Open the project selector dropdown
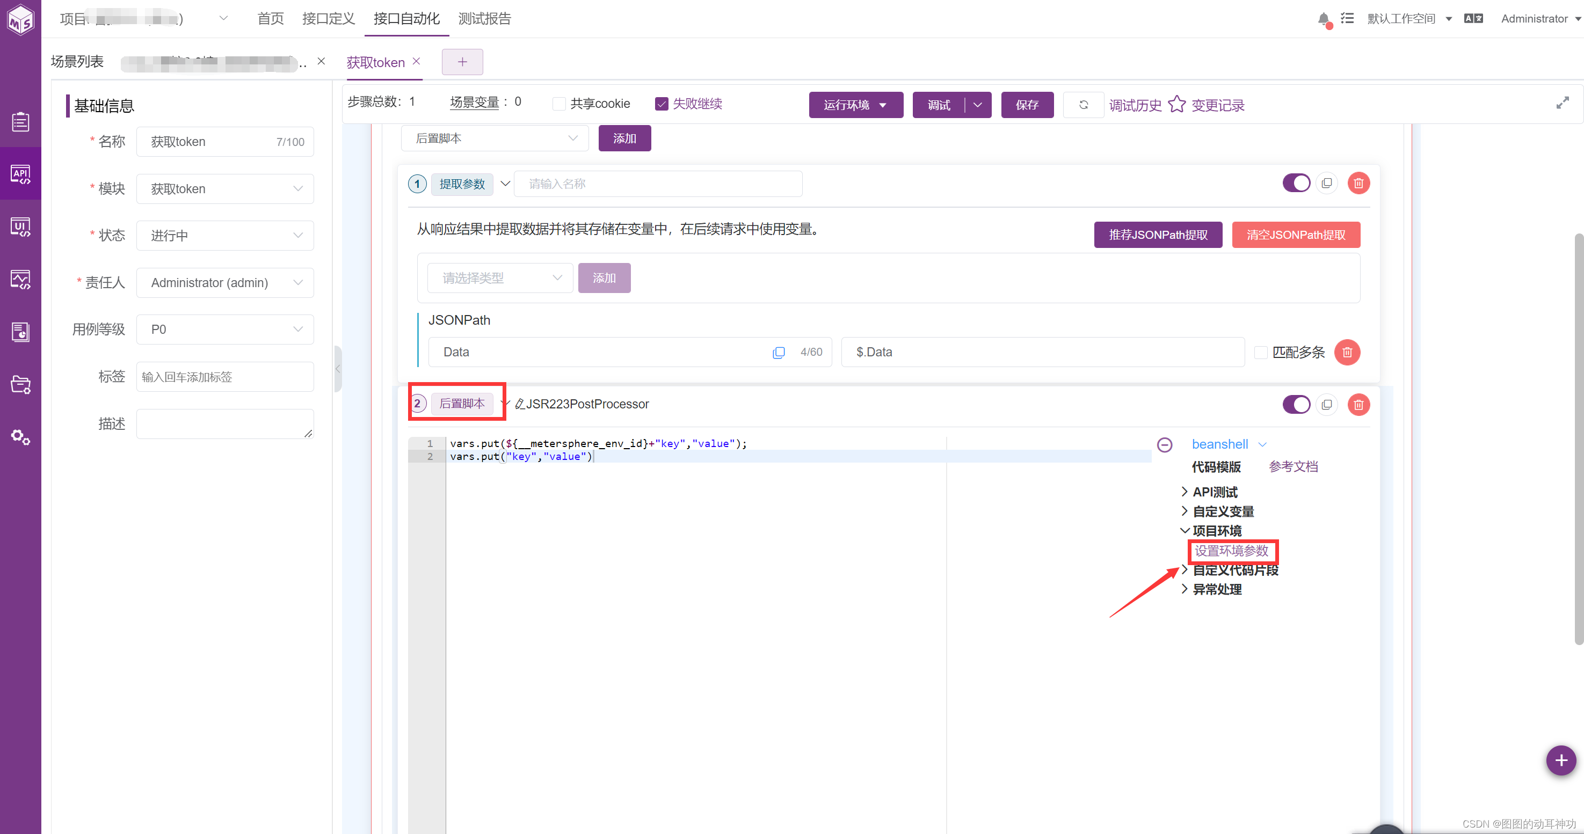The image size is (1584, 834). 224,18
